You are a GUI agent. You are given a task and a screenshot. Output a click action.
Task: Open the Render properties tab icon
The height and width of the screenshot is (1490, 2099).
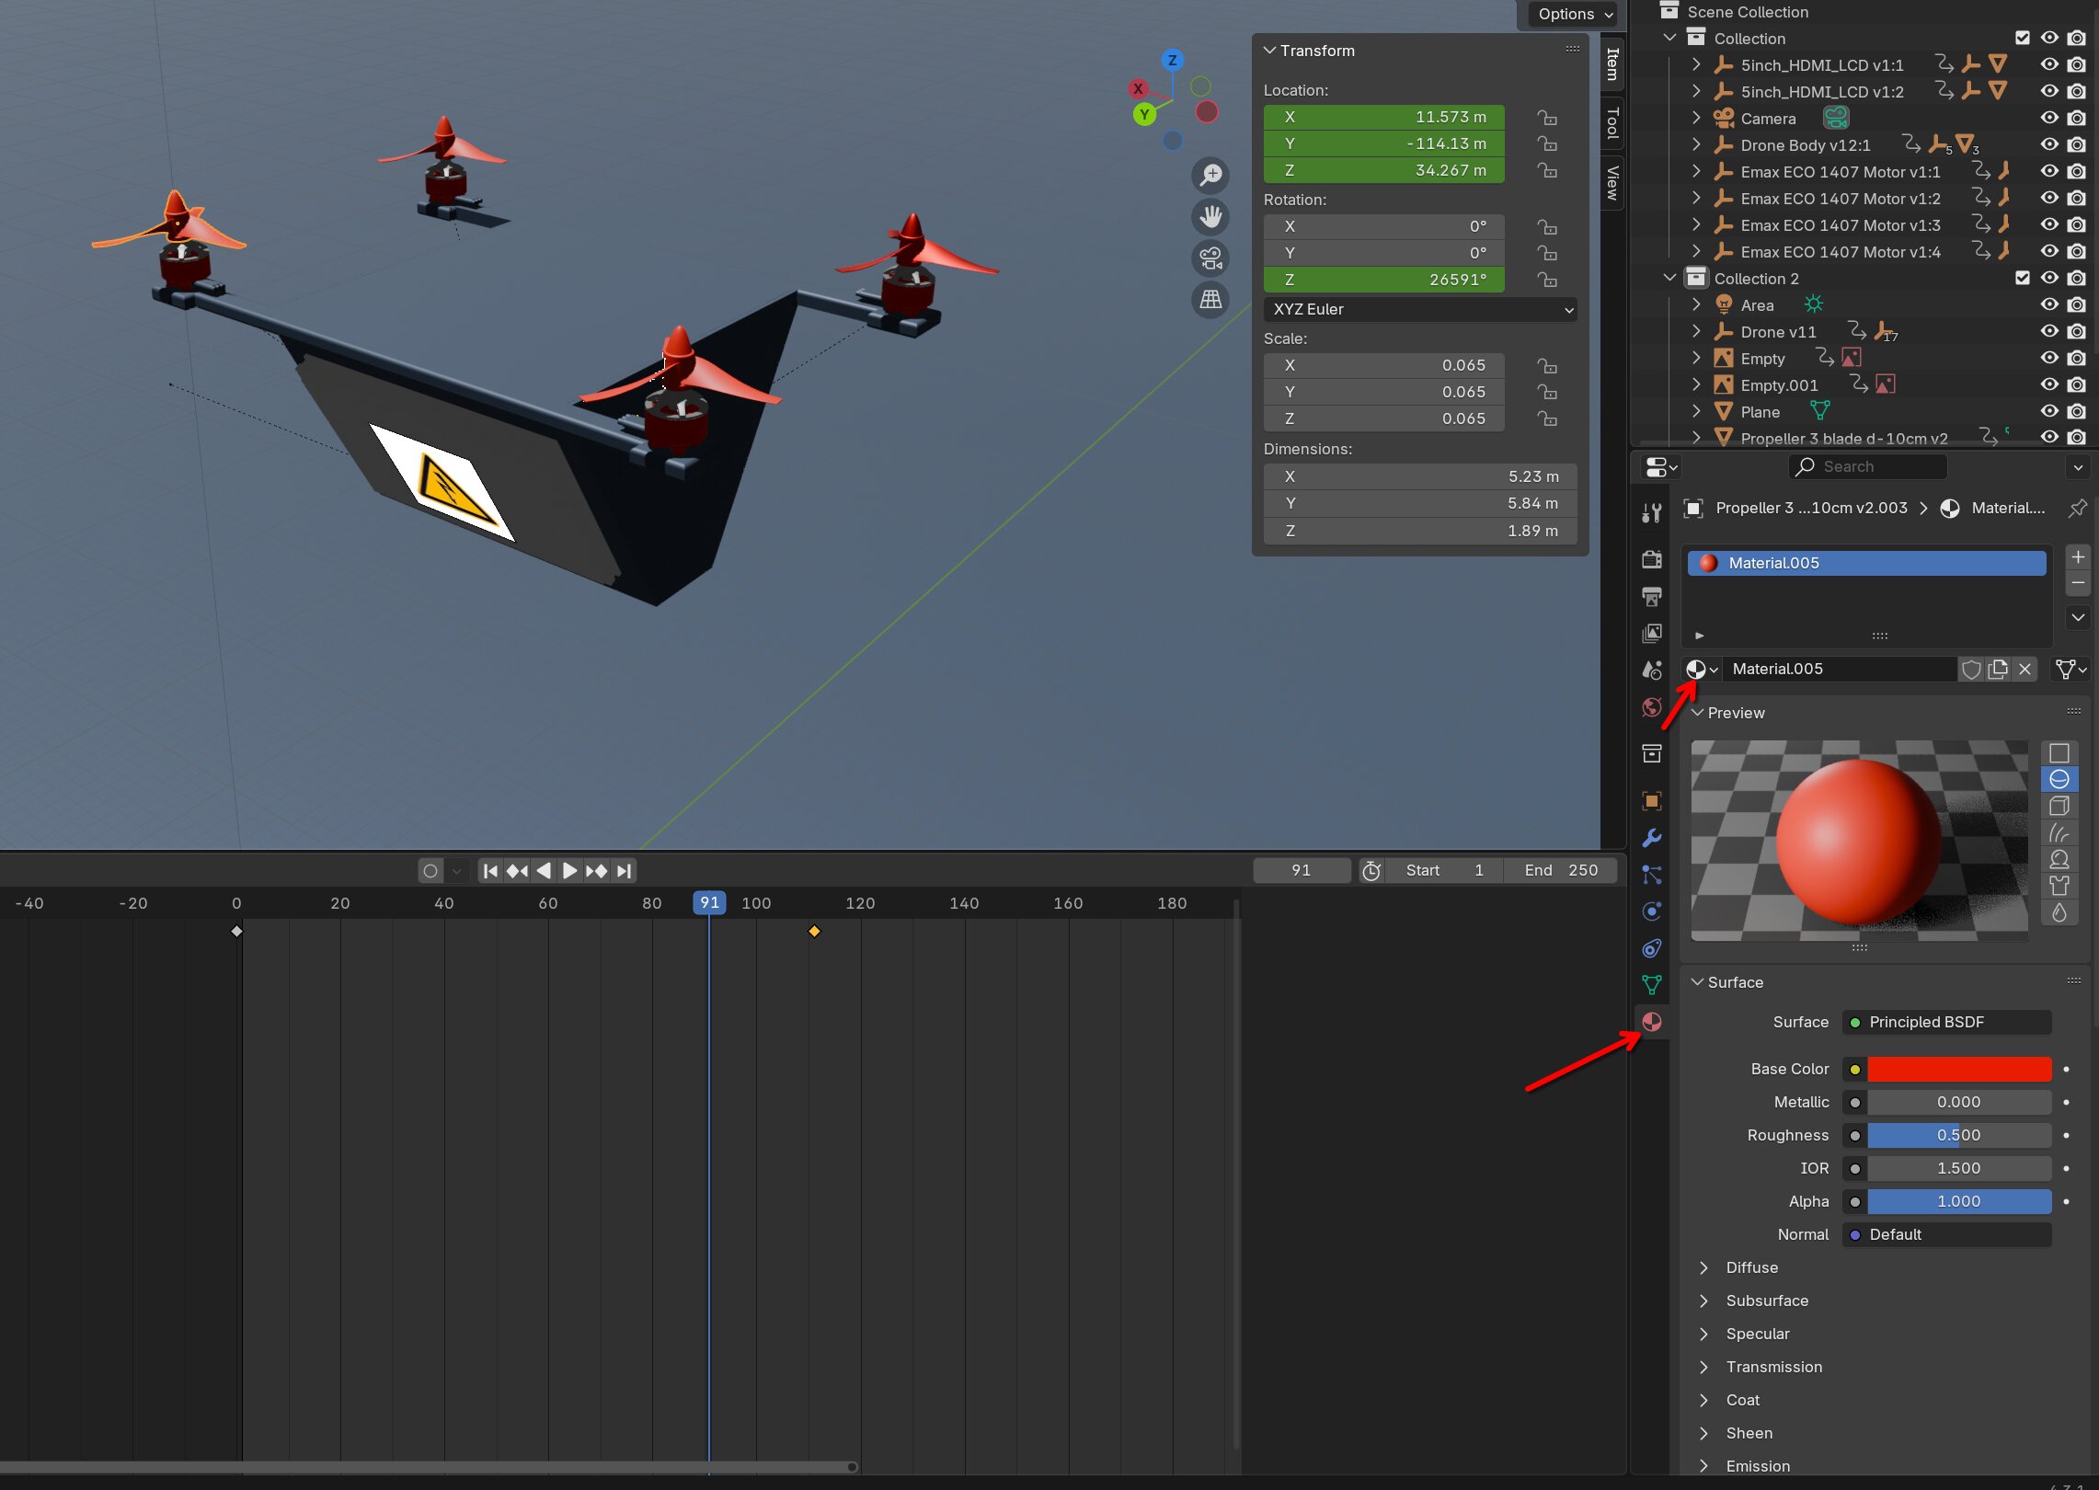pos(1652,559)
